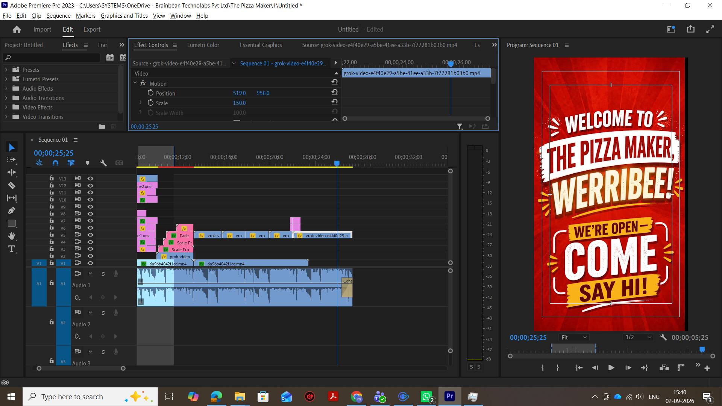
Task: Select the Track Select Forward tool
Action: 12,160
